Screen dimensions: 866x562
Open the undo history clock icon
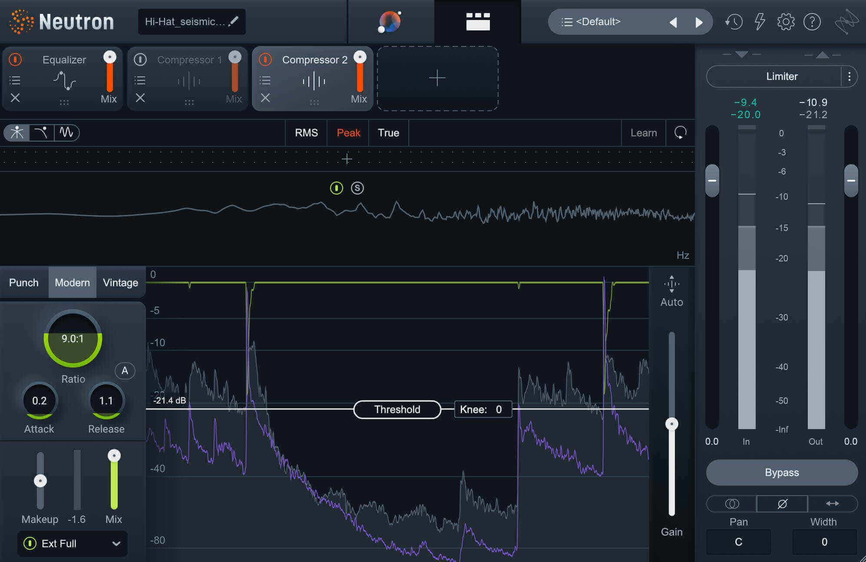click(734, 22)
